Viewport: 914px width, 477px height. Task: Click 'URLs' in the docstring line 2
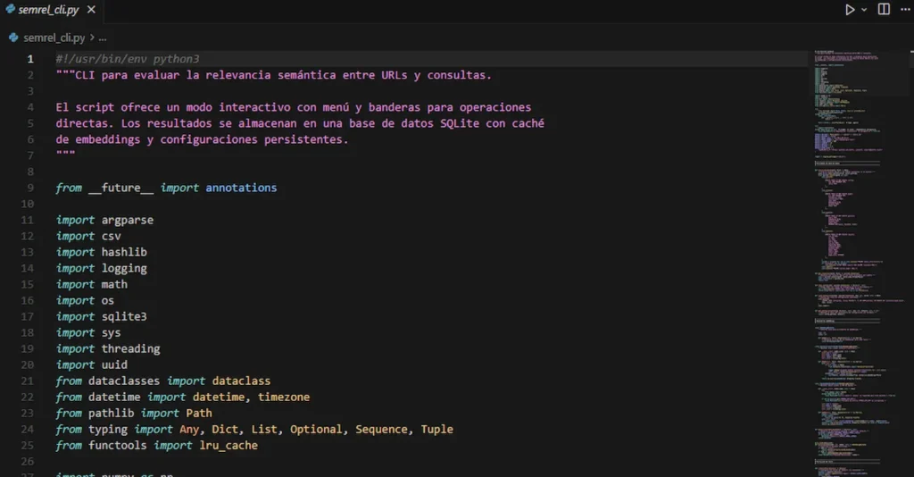point(395,75)
